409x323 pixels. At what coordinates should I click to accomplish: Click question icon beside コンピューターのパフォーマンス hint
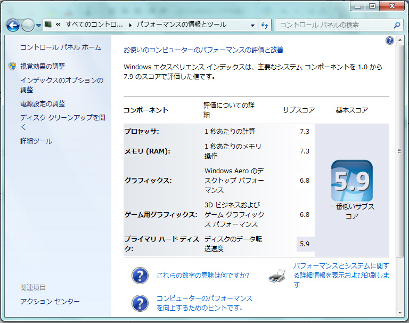pos(140,303)
